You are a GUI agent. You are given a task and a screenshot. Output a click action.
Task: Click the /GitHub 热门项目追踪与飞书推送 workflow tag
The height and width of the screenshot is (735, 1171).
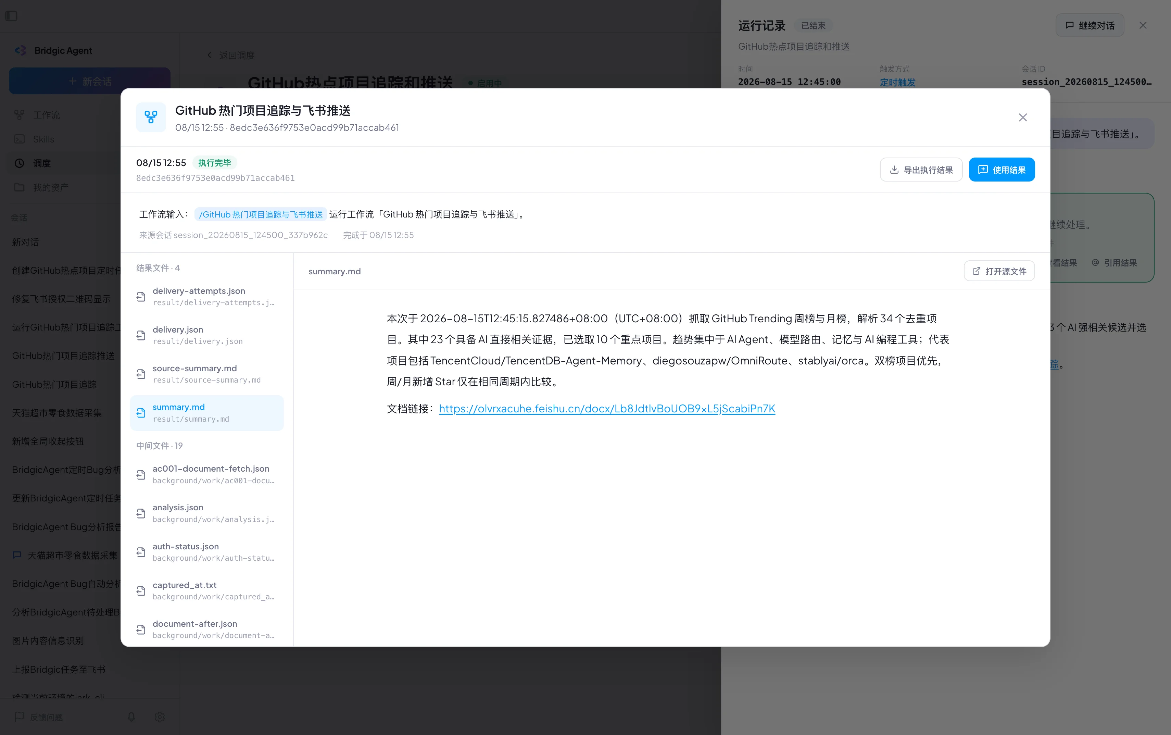[261, 214]
